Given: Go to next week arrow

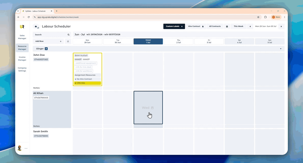Looking at the screenshot, I should pos(281,26).
